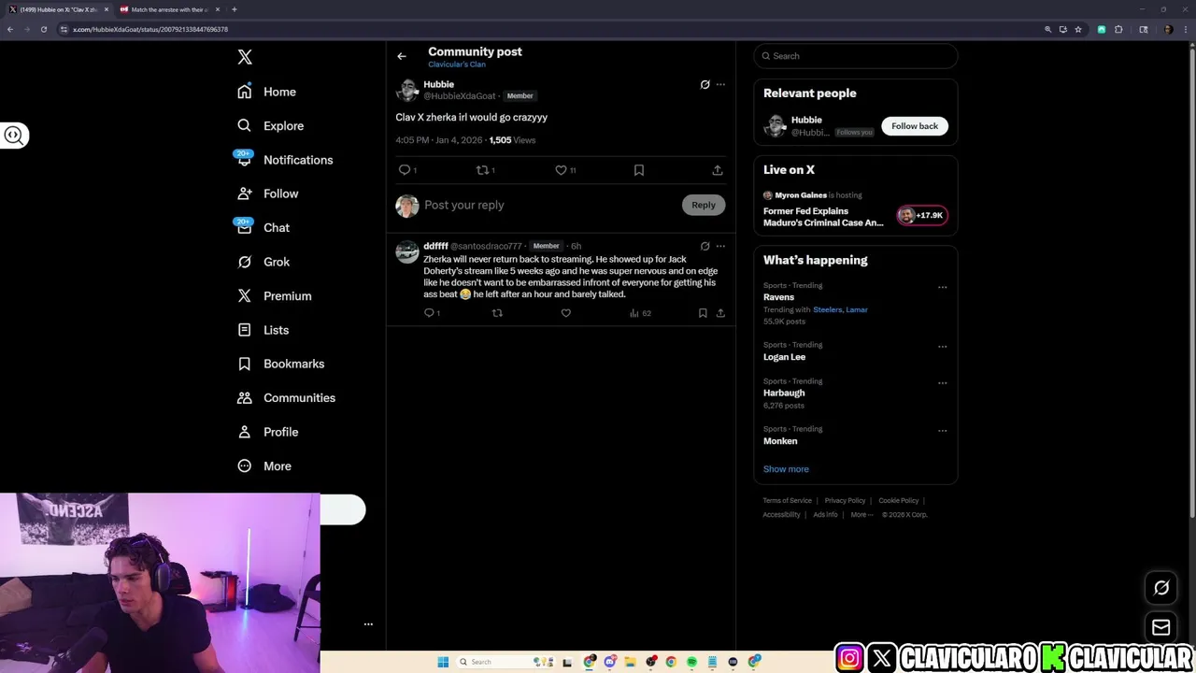Open Follow page in sidebar
Image resolution: width=1196 pixels, height=673 pixels.
pyautogui.click(x=267, y=193)
